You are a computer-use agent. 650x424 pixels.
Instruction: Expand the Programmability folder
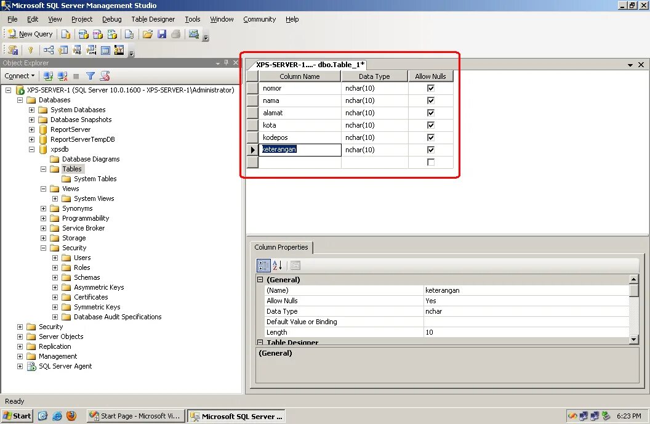tap(43, 218)
